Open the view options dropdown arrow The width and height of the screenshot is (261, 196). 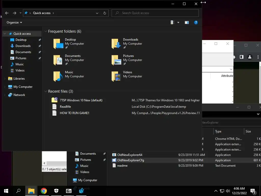coord(178,22)
